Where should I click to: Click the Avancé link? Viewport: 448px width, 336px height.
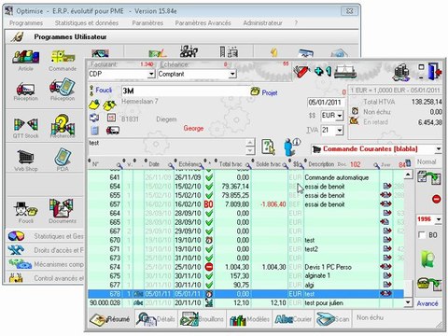tap(427, 303)
